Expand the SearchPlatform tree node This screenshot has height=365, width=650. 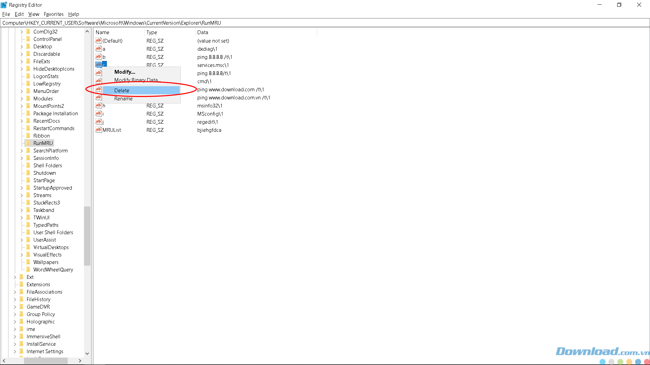(x=22, y=151)
